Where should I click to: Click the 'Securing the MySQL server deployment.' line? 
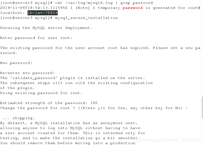[x=46, y=28]
